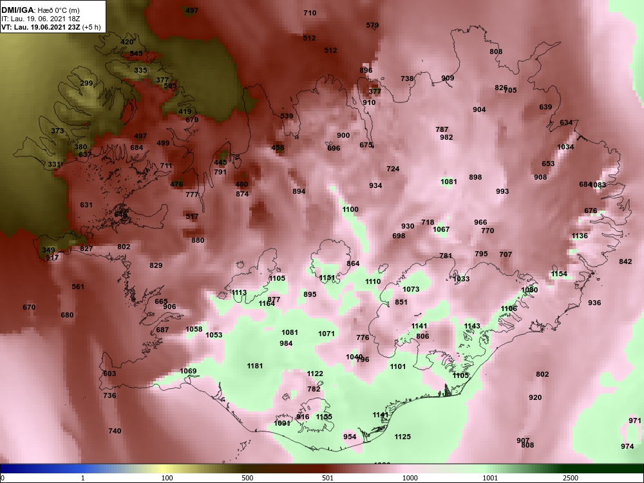Click the 1000 label on the color scale
Image resolution: width=644 pixels, height=483 pixels.
coord(410,478)
